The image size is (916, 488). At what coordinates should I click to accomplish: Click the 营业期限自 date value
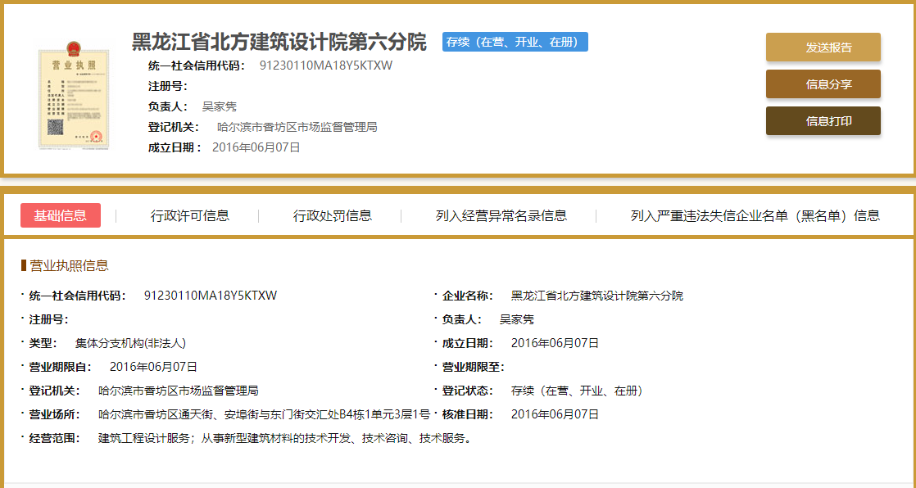coord(154,367)
